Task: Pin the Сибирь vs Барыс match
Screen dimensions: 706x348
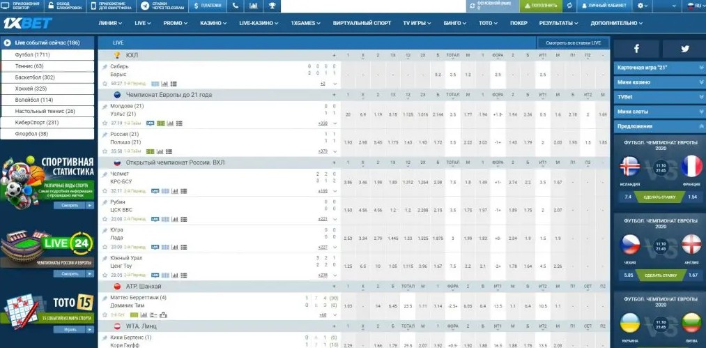Action: click(x=105, y=66)
